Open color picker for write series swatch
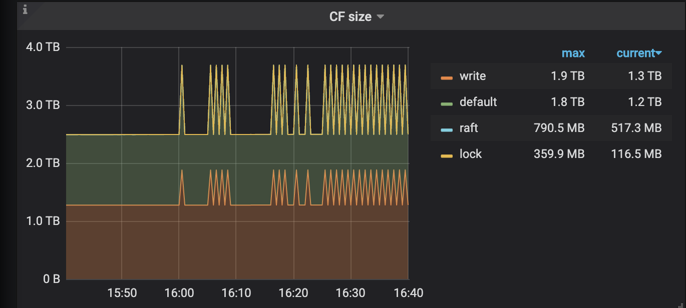This screenshot has height=308, width=686. coord(447,77)
